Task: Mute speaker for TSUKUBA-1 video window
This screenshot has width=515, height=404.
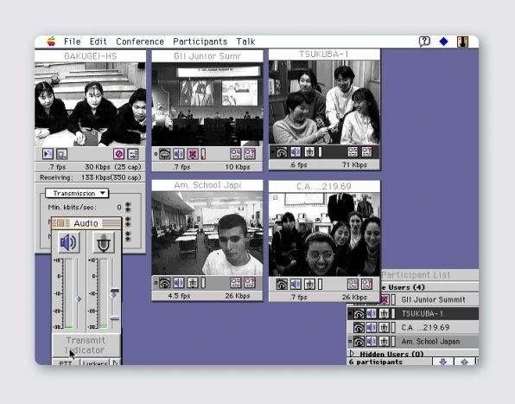Action: (x=296, y=152)
